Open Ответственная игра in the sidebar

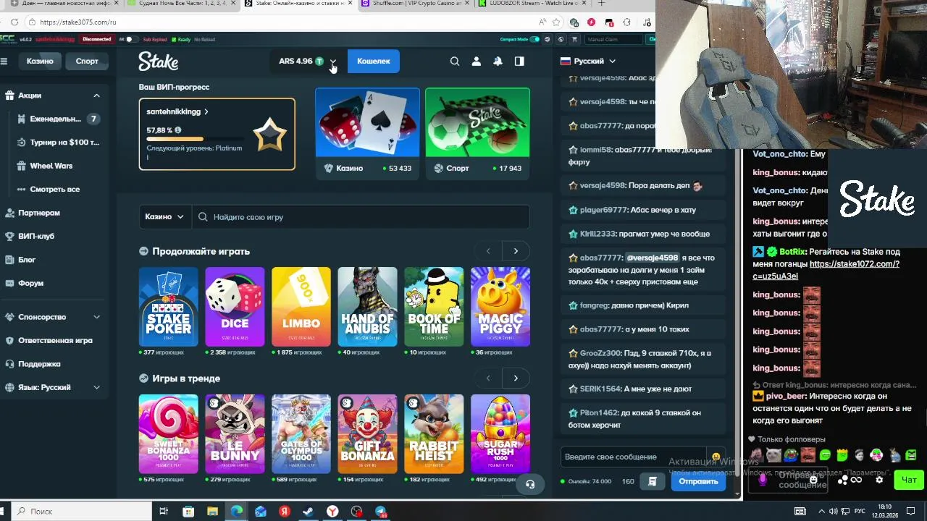[55, 340]
